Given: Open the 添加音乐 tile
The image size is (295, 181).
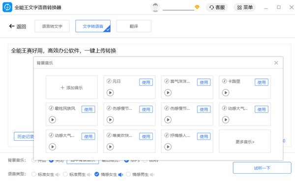Looking at the screenshot, I should (72, 87).
